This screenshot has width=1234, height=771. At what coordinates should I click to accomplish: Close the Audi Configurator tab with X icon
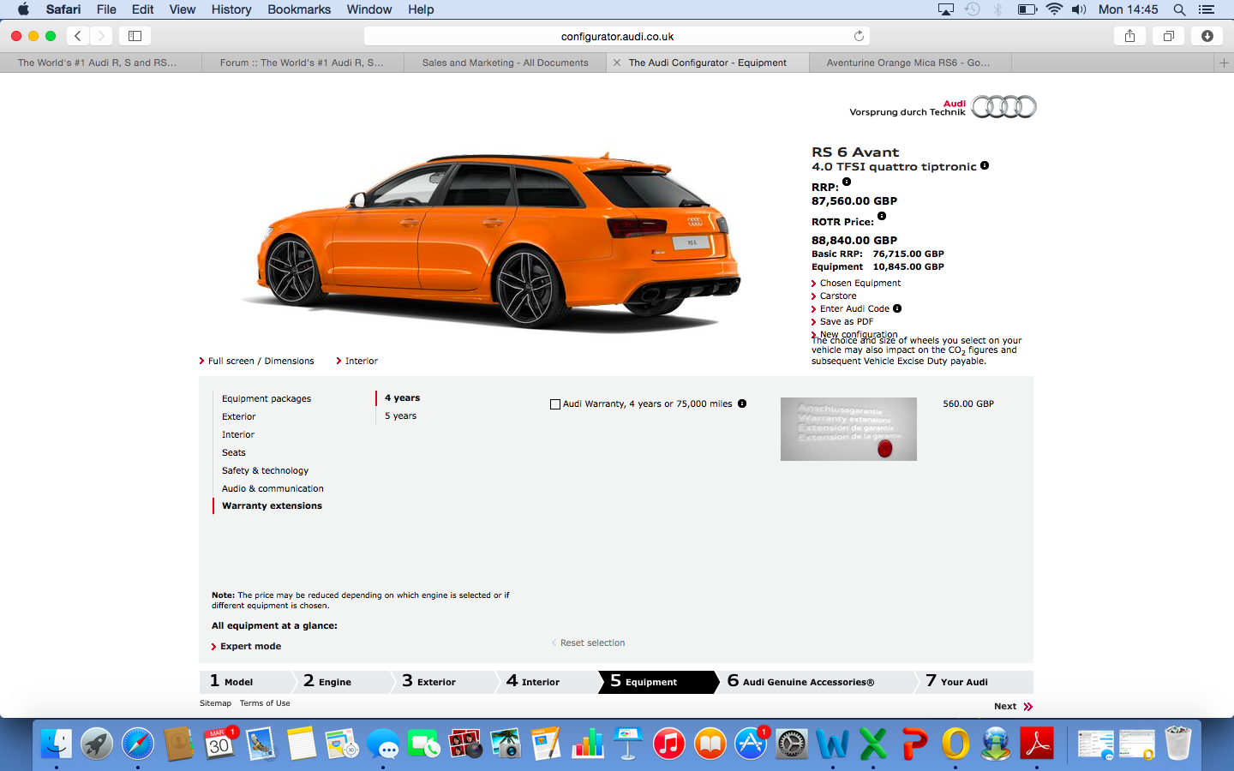(617, 63)
